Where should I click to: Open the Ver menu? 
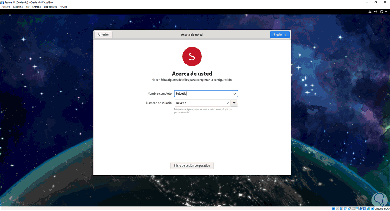click(x=28, y=6)
